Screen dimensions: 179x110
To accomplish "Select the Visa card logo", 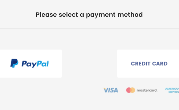I will 111,90.
